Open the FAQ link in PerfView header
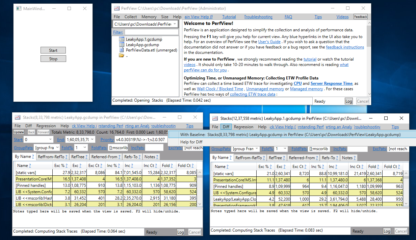 click(x=288, y=17)
